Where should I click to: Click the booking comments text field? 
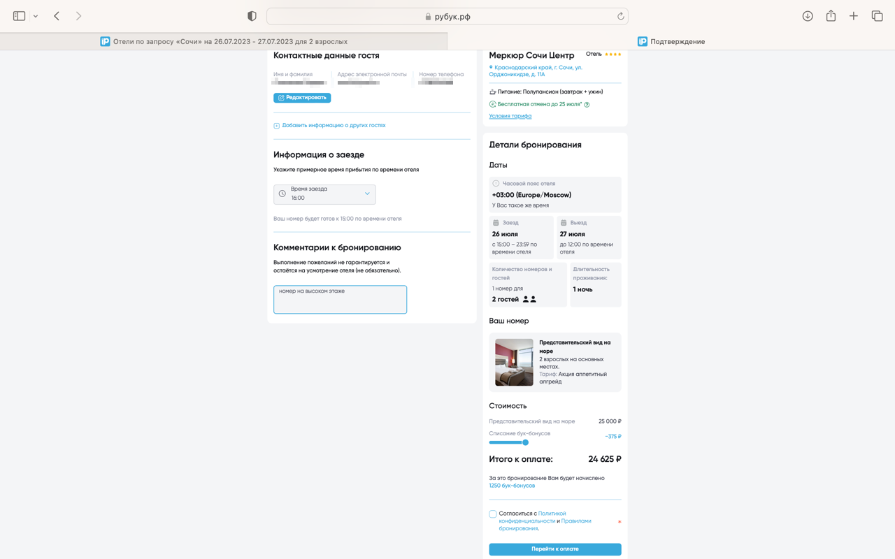(x=340, y=299)
